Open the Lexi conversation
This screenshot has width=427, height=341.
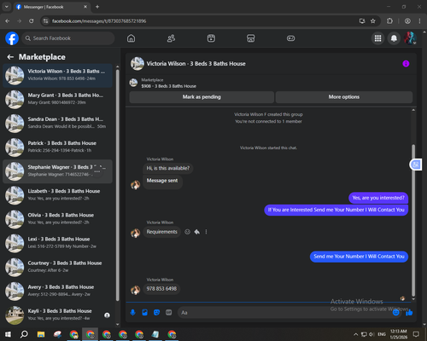click(x=57, y=243)
